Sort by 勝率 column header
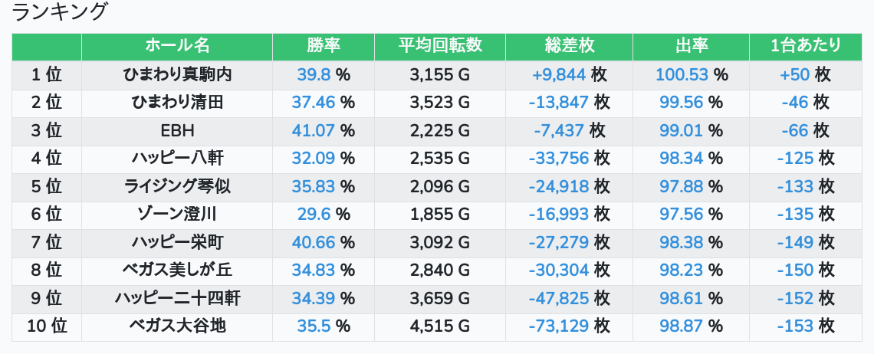 coord(323,46)
